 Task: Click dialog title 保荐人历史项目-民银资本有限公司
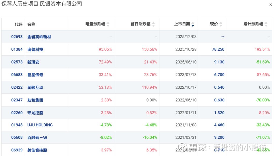coord(42,4)
